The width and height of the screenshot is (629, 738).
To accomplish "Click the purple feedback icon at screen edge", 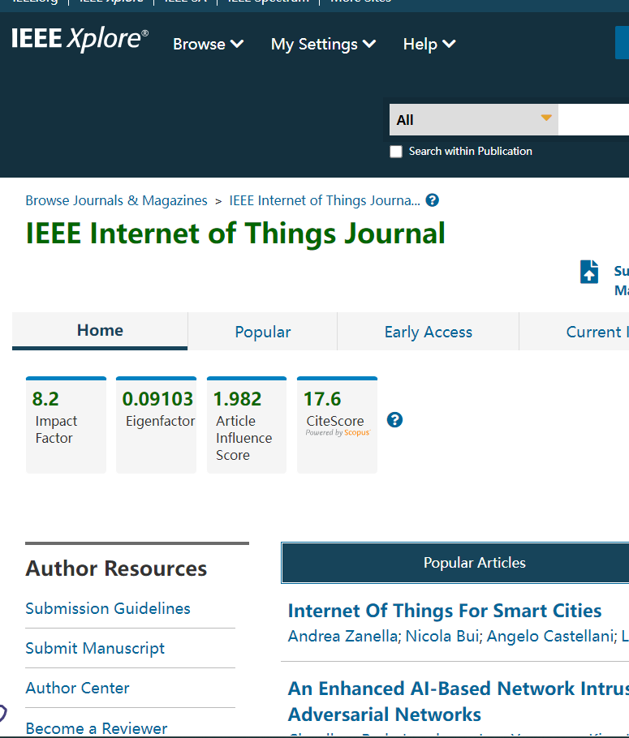I will [3, 714].
